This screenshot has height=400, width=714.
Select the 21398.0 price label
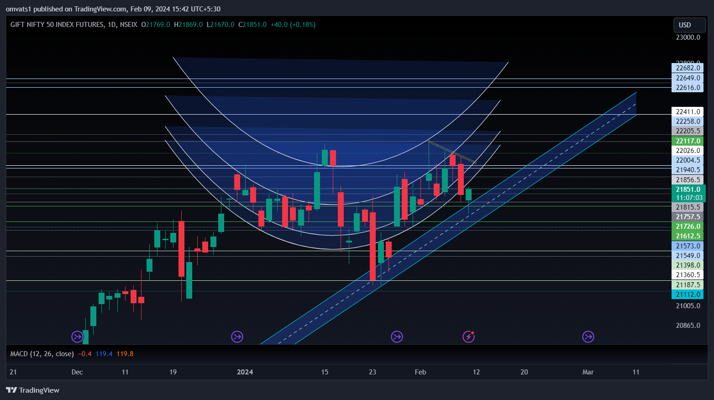tap(688, 265)
